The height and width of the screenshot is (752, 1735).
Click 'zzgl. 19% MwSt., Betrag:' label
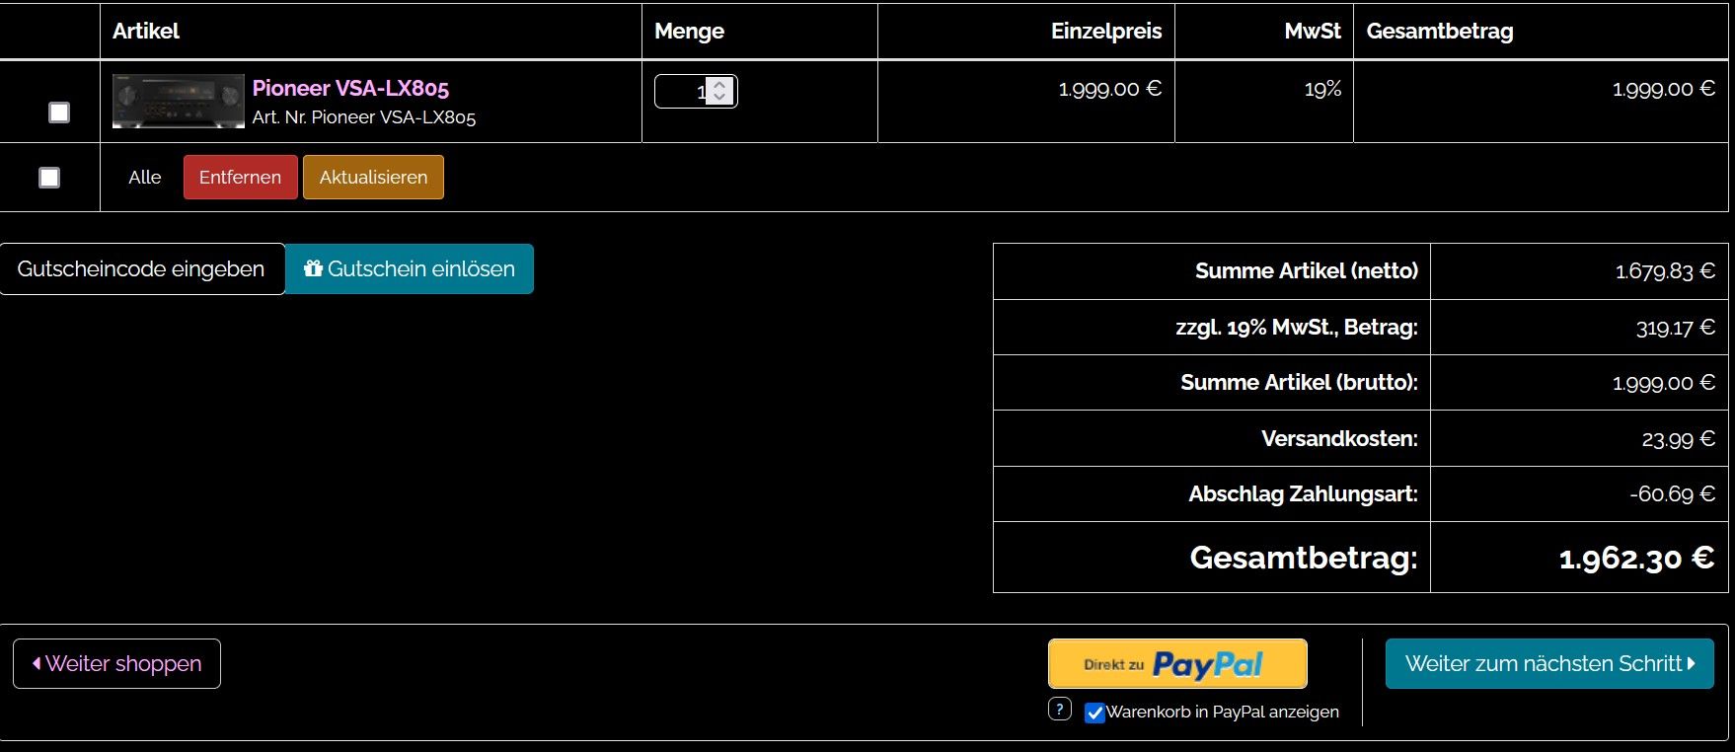point(1297,328)
